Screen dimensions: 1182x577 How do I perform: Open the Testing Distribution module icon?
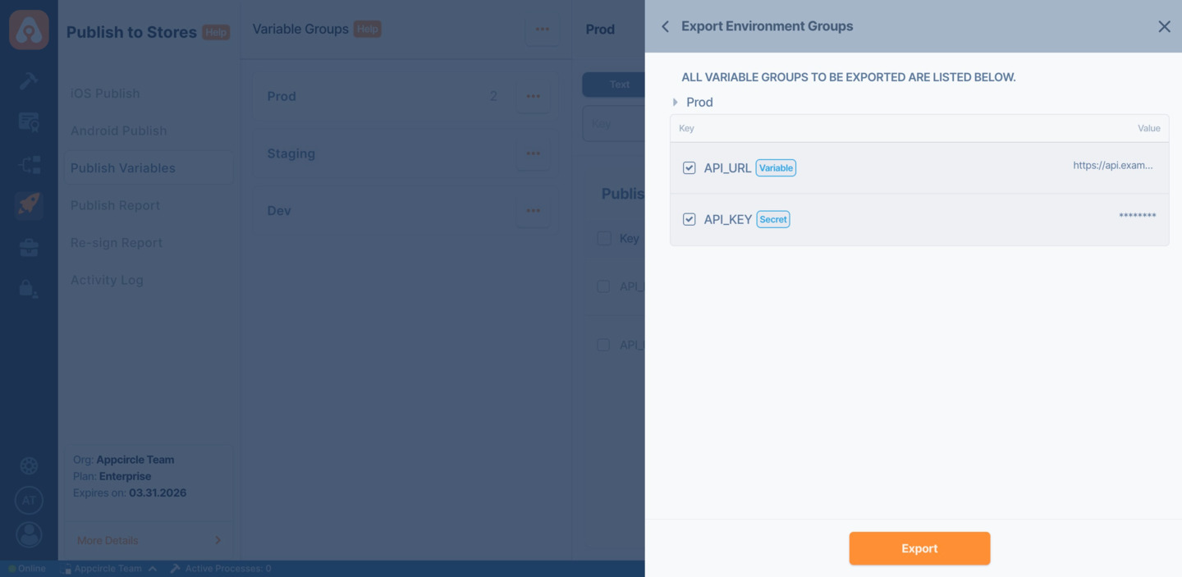[x=29, y=121]
